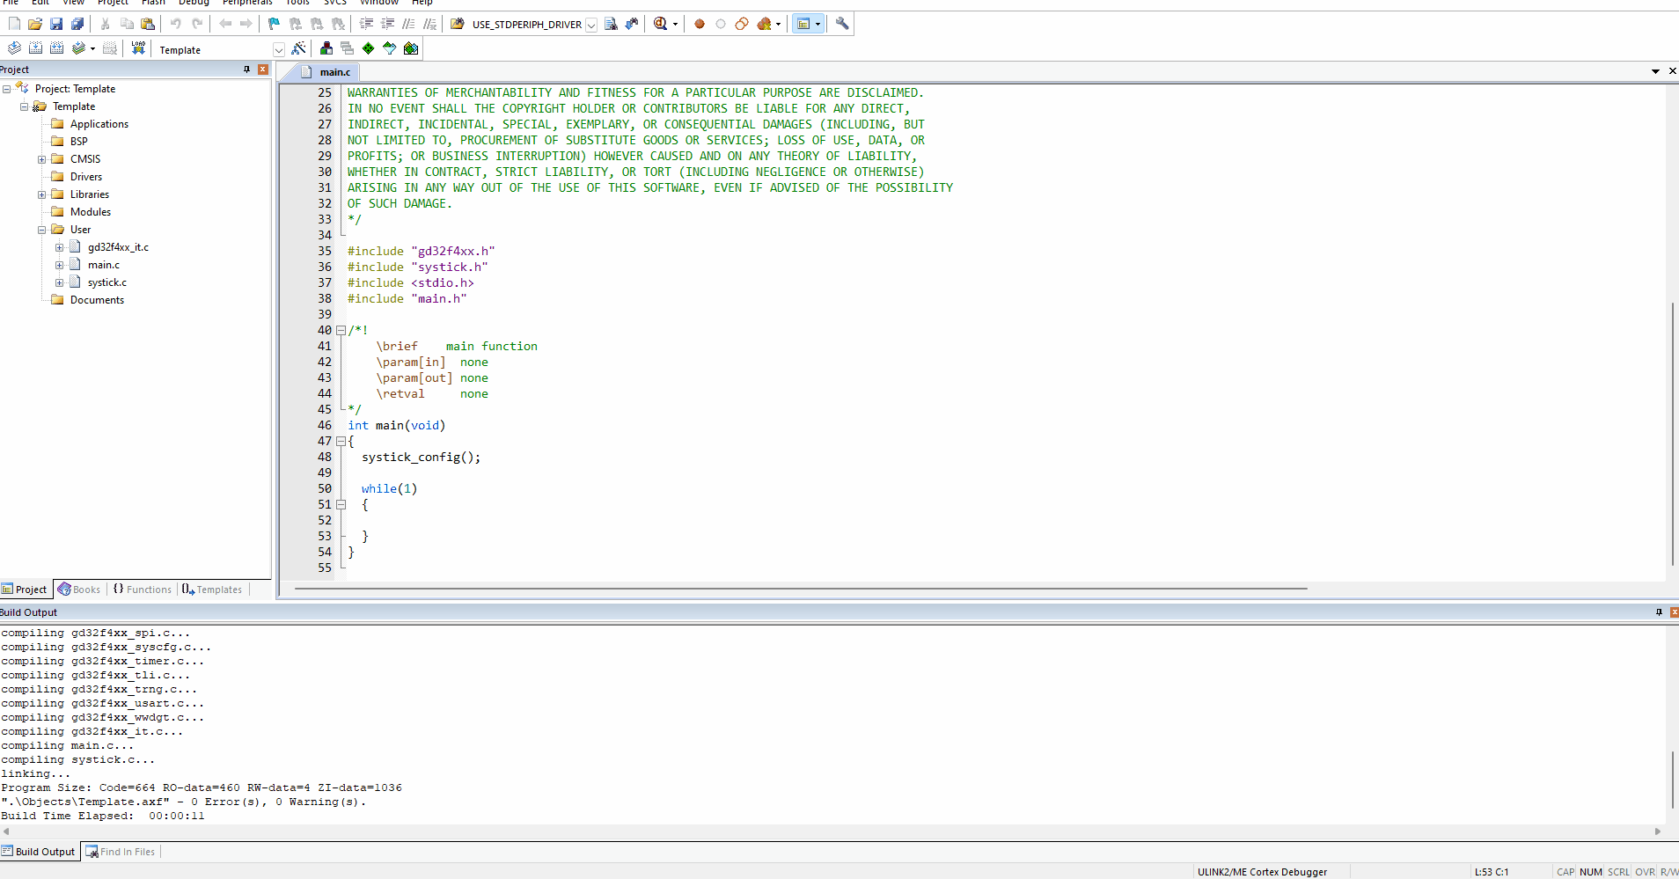The width and height of the screenshot is (1679, 879).
Task: Switch to the Functions tab
Action: 143,590
